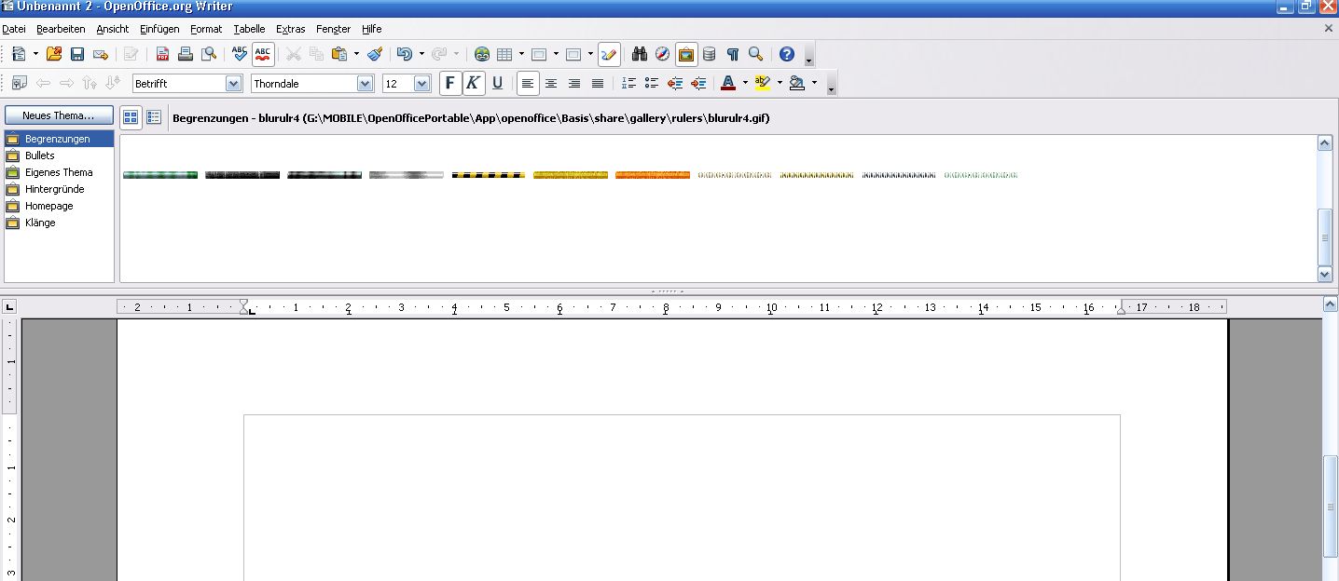
Task: Select the Hintergründe gallery theme
Action: (54, 189)
